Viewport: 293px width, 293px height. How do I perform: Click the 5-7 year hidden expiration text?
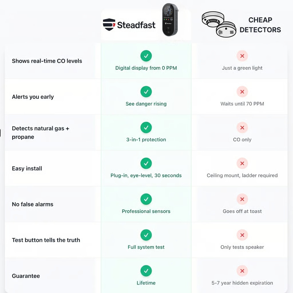pyautogui.click(x=242, y=283)
